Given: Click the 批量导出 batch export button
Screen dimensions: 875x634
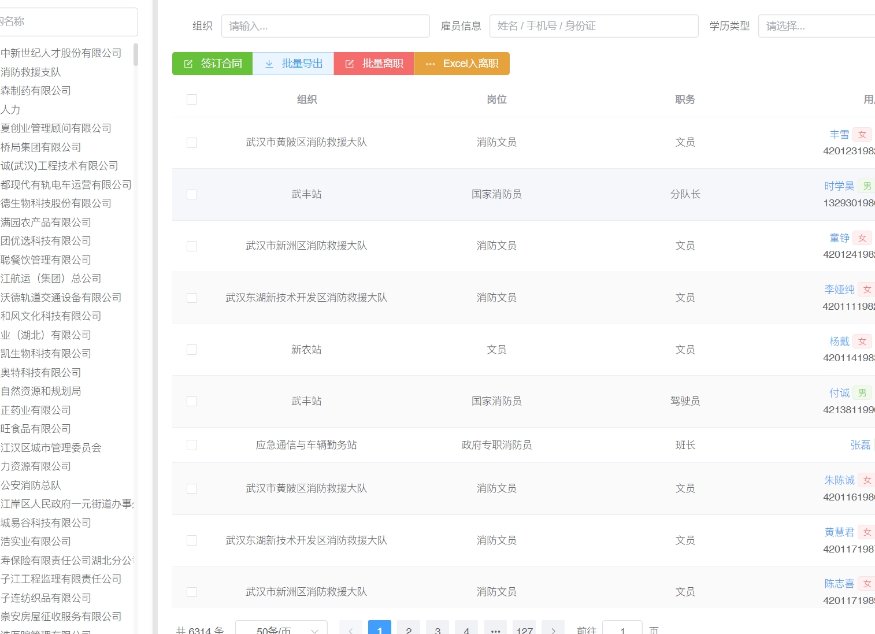Looking at the screenshot, I should point(293,64).
